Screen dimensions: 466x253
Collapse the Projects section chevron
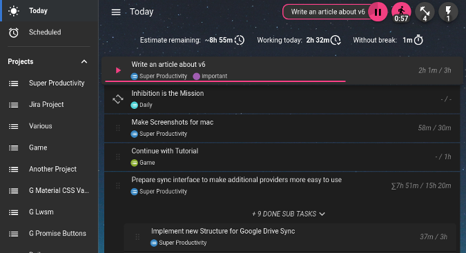tap(84, 61)
